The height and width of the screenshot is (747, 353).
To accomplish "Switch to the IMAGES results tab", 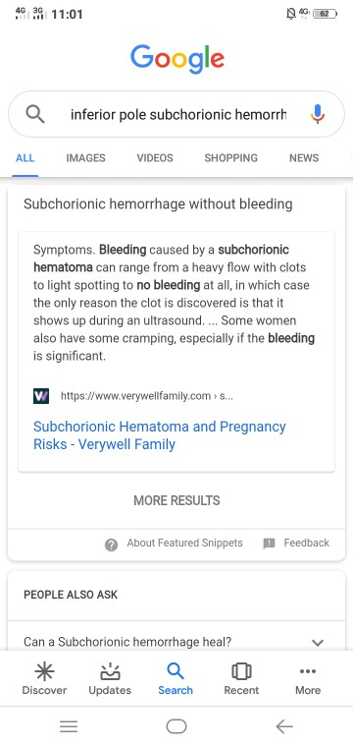I will 85,158.
